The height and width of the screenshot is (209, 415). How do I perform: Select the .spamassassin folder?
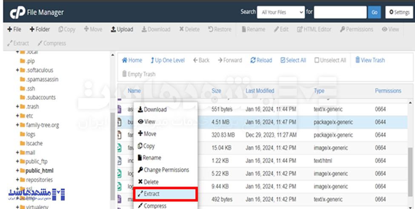pos(39,79)
